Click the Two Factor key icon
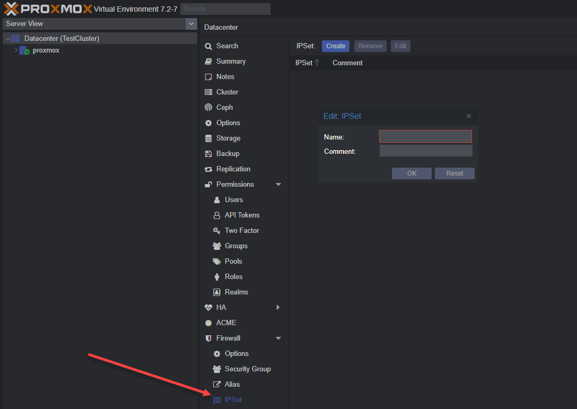 tap(217, 231)
